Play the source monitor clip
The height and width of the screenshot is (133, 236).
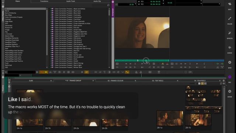(142, 64)
